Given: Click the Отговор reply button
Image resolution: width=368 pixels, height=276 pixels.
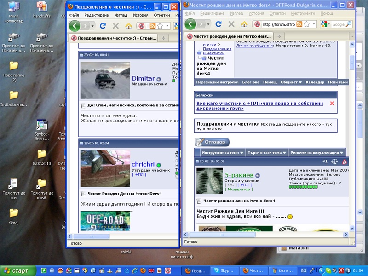Looking at the screenshot, I should pos(212,142).
